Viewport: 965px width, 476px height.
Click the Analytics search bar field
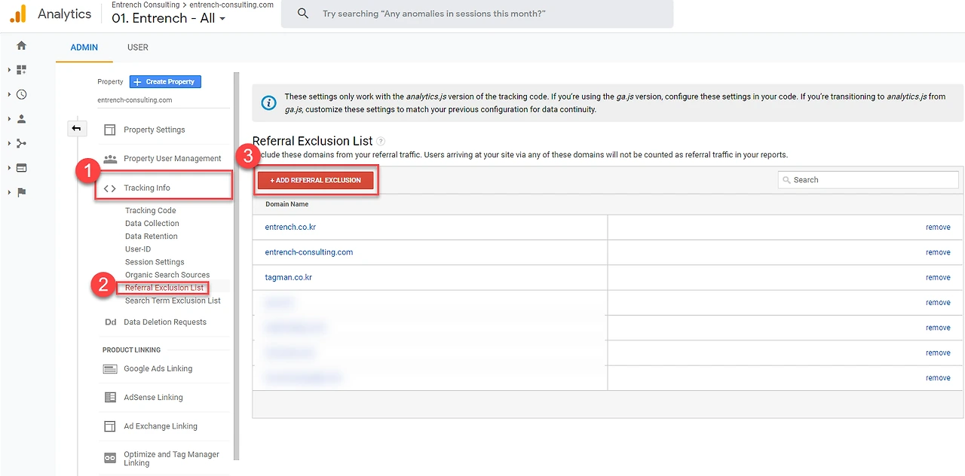477,14
